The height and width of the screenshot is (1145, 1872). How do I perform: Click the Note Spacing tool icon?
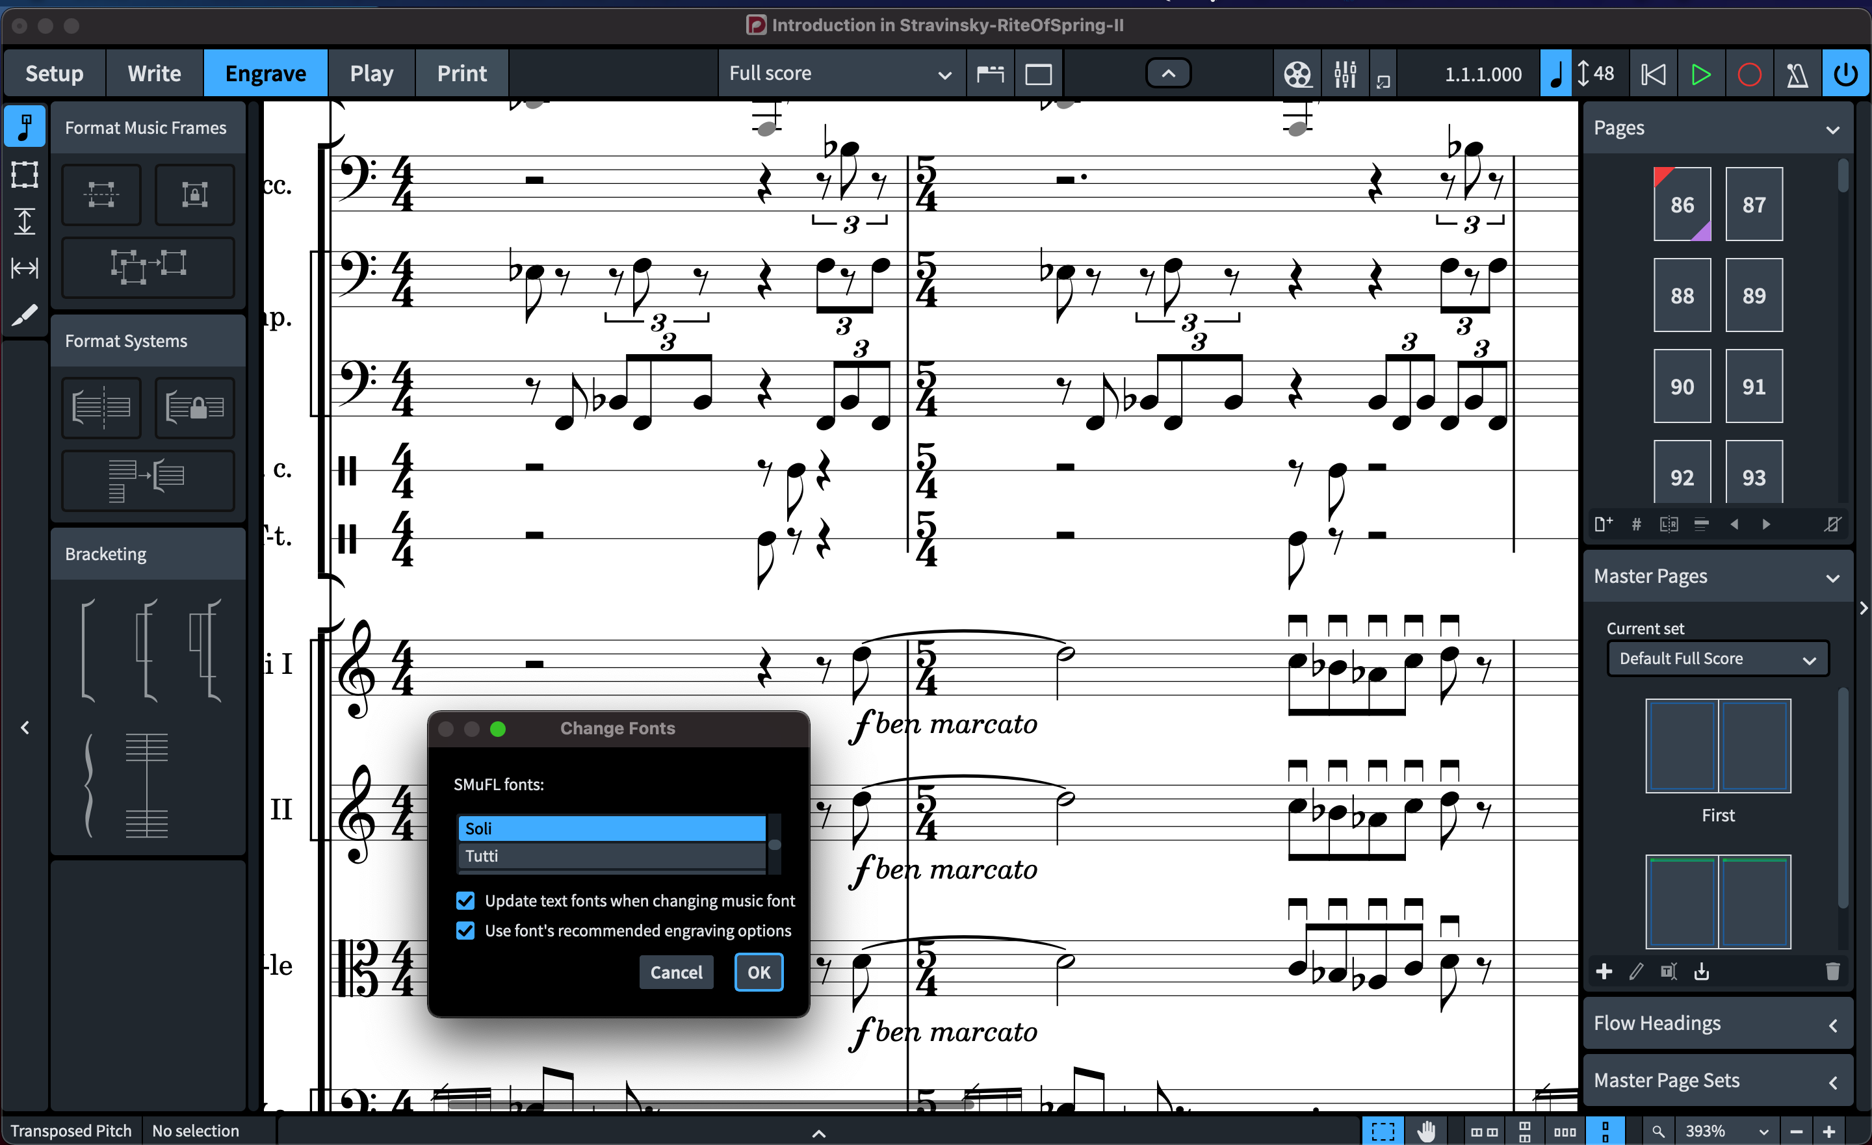pos(24,268)
